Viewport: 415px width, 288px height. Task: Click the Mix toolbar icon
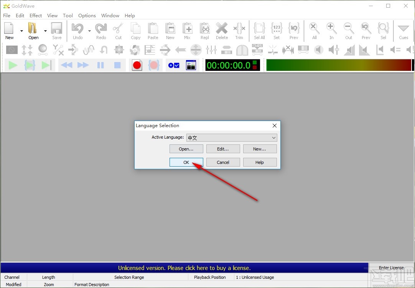188,28
